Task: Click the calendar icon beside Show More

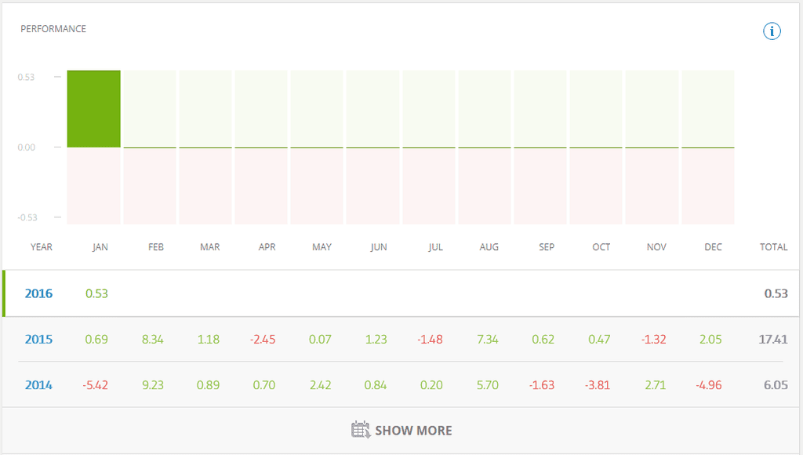Action: pos(361,430)
